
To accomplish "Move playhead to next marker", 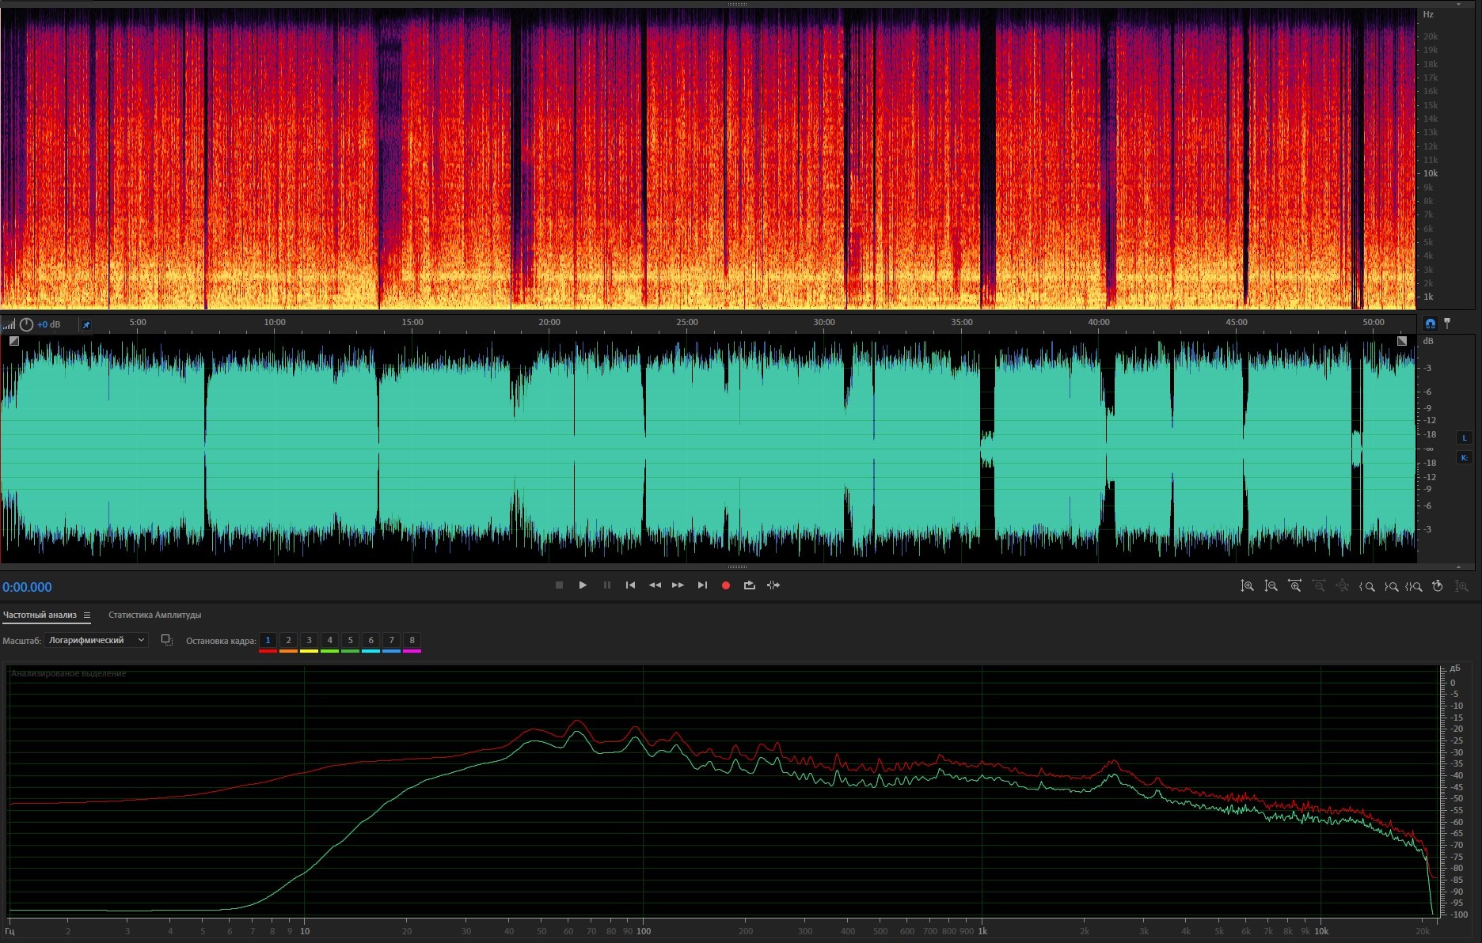I will 702,585.
